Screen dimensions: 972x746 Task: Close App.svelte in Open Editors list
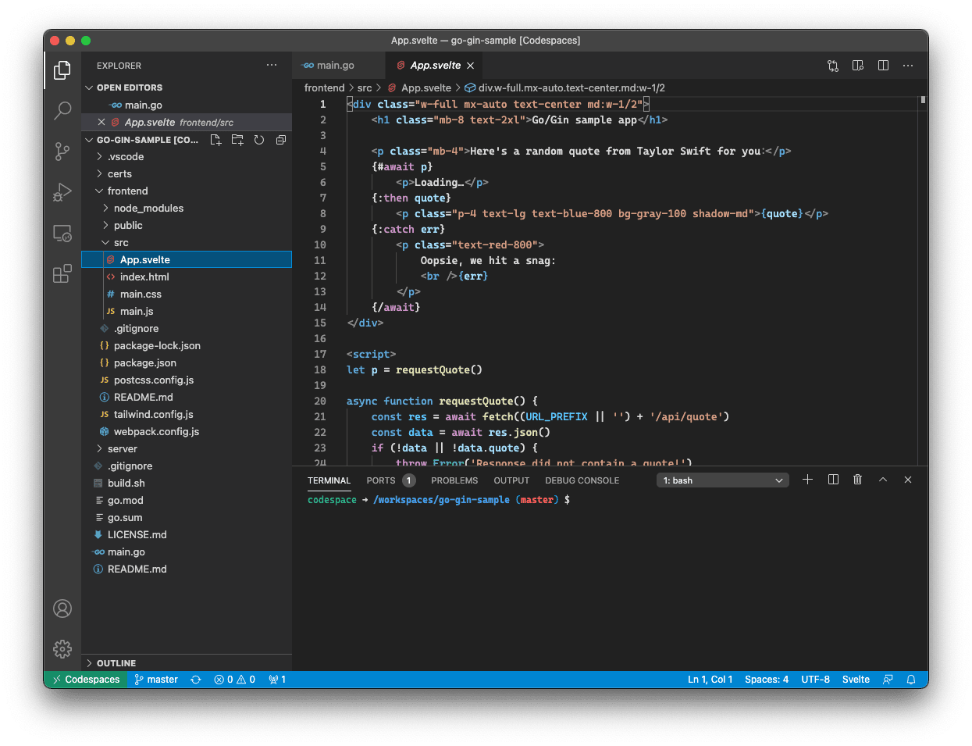[101, 122]
